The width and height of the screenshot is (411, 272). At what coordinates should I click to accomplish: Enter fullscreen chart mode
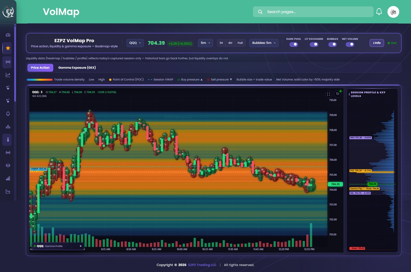pyautogui.click(x=328, y=94)
